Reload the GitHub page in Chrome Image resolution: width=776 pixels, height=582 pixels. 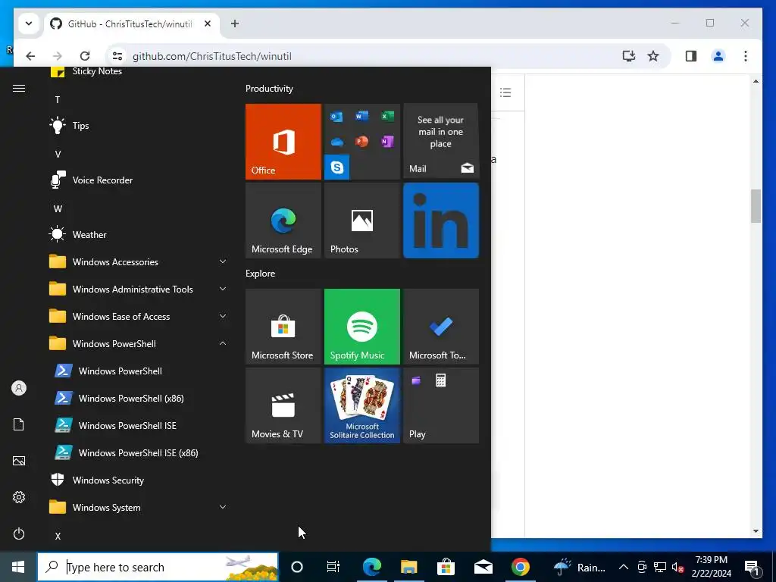85,56
